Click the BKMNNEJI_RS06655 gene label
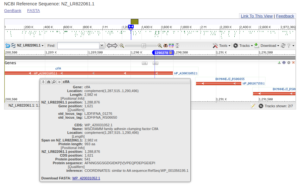This screenshot has height=187, width=298. [230, 79]
